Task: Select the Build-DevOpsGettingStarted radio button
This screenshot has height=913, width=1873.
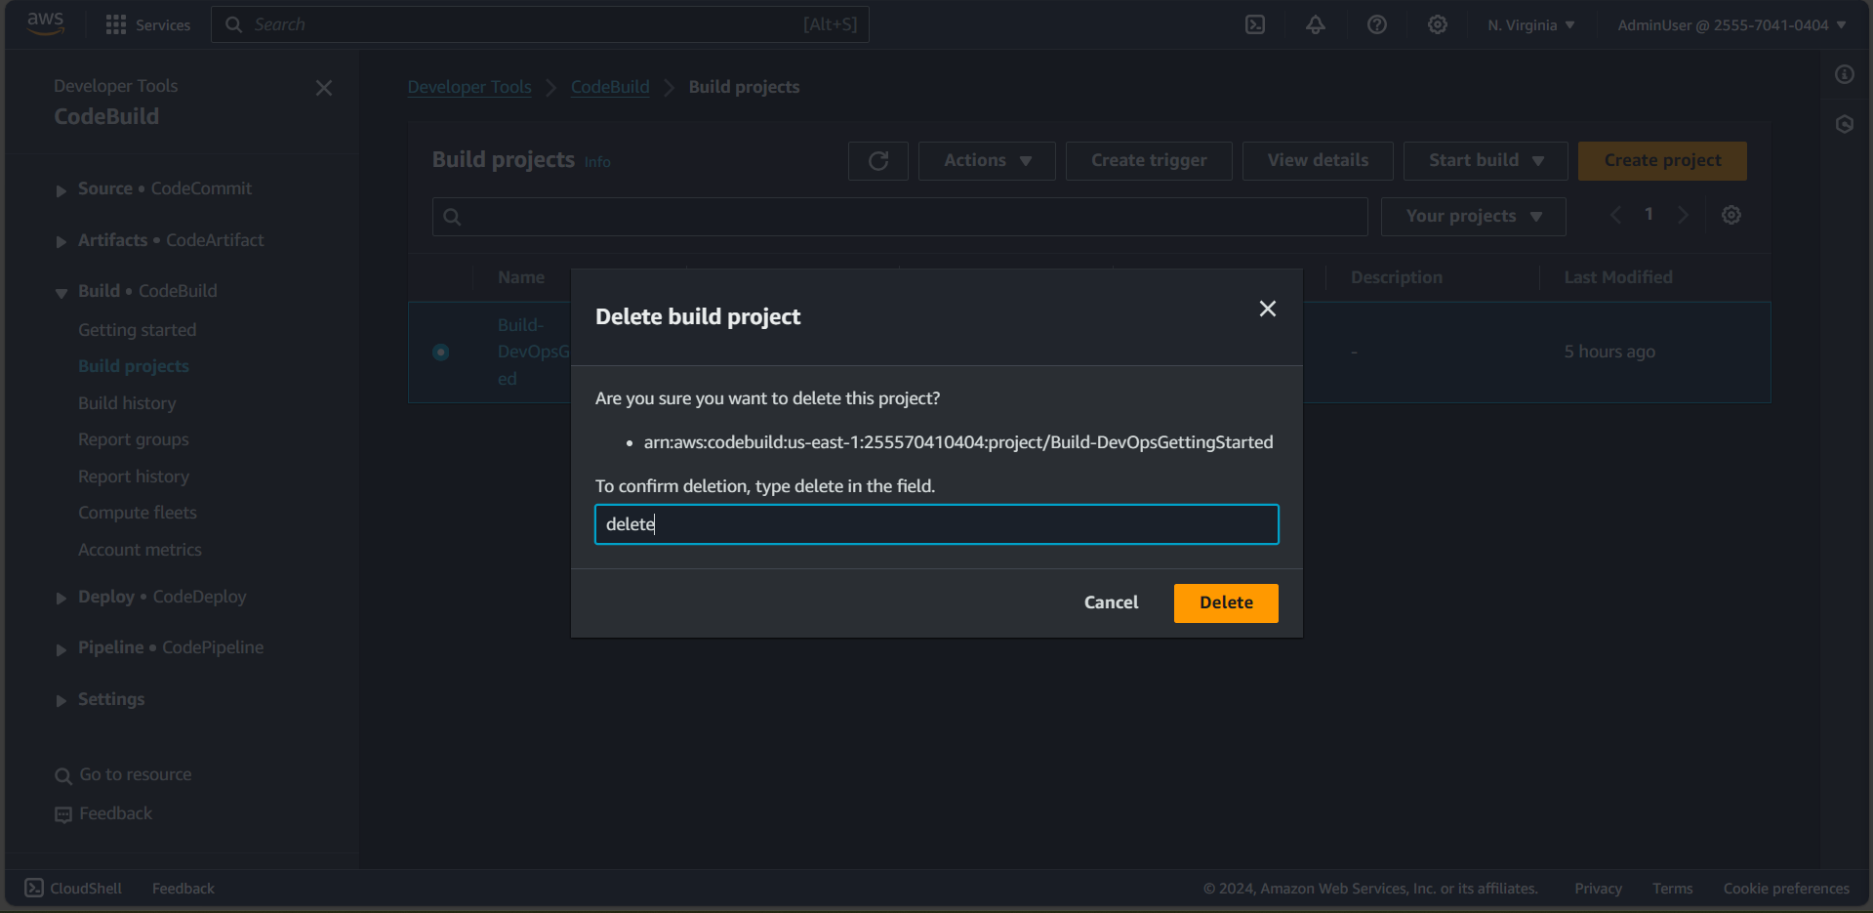Action: pos(441,352)
